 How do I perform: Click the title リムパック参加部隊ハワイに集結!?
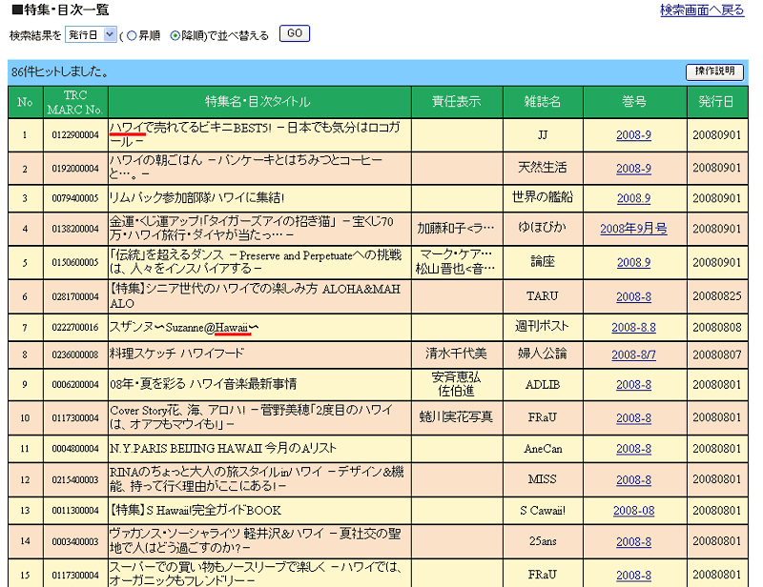point(197,198)
